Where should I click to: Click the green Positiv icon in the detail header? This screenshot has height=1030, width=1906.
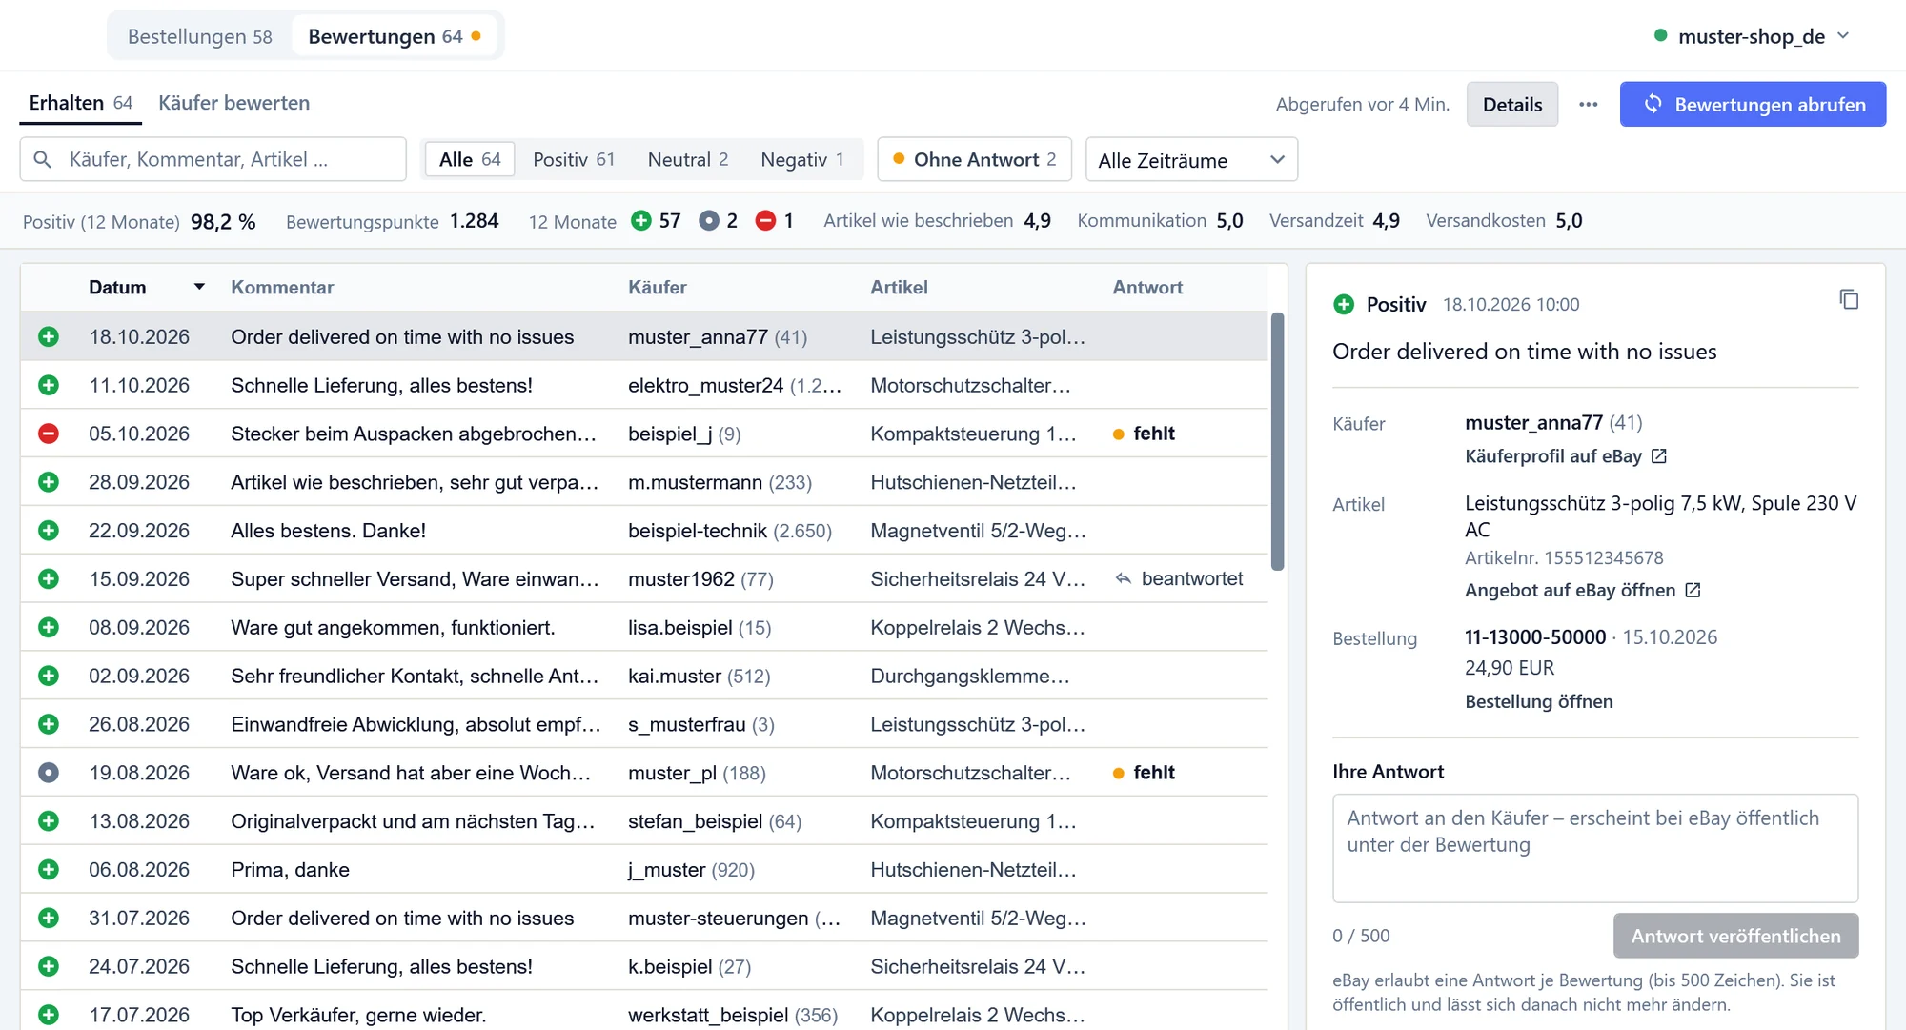point(1344,305)
